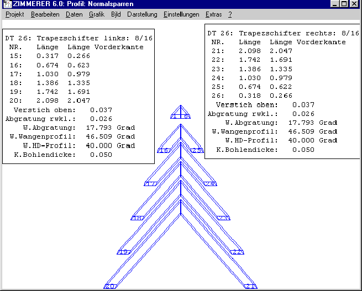Open the Extras menu

pos(214,14)
